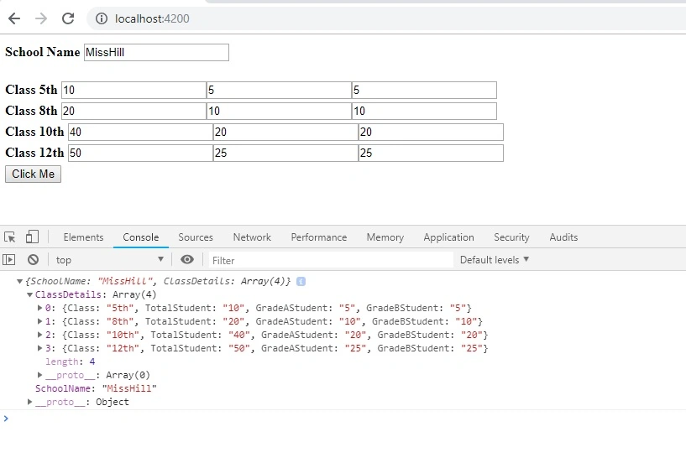
Task: Open the Sources tab
Action: click(196, 237)
